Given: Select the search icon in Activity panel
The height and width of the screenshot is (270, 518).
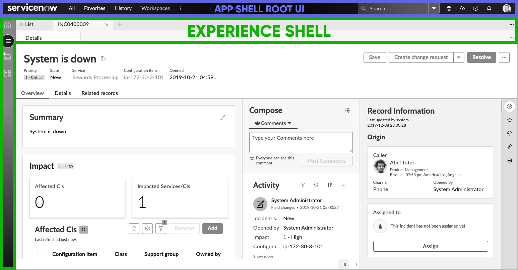Looking at the screenshot, I should (316, 185).
